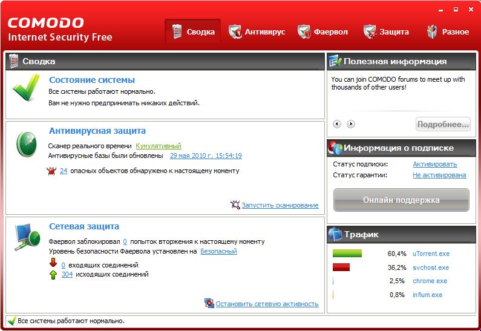Image resolution: width=481 pixels, height=331 pixels.
Task: Click the green outgoing connections arrow icon
Action: coord(53,274)
